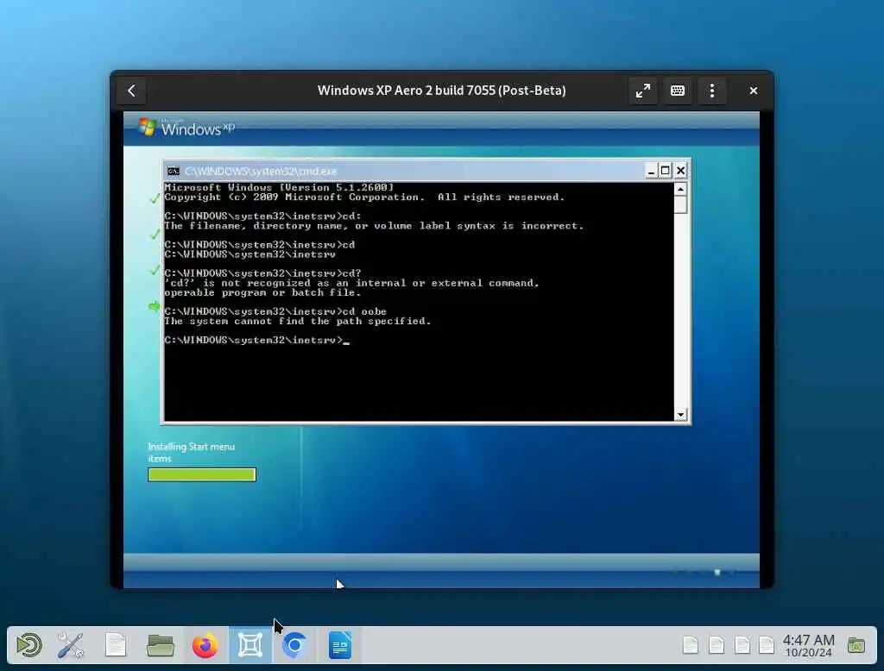Image resolution: width=884 pixels, height=671 pixels.
Task: Select the Boxes app in the panel
Action: point(250,645)
